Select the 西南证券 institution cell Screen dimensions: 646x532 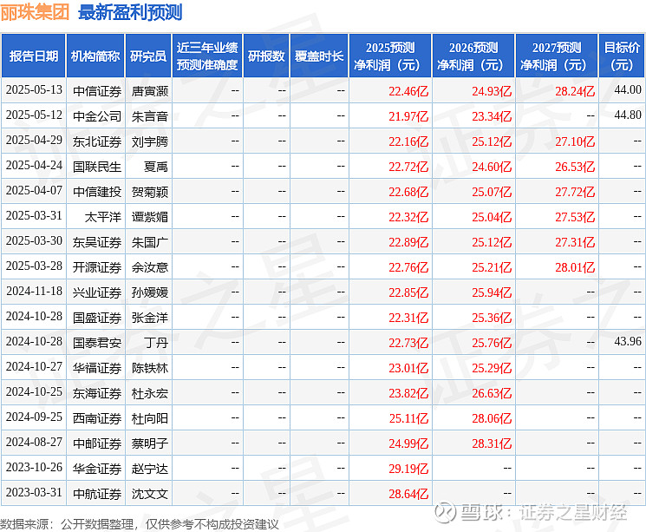pos(97,418)
